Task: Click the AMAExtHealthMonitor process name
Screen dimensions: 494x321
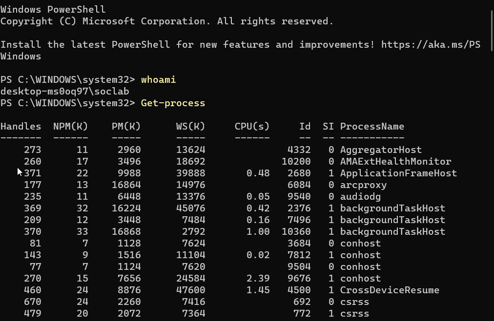Action: [396, 161]
